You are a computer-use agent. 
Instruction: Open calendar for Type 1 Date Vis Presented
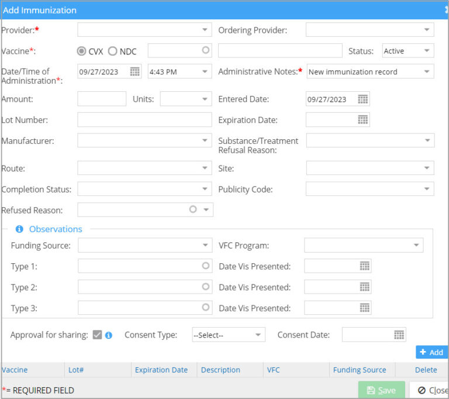point(365,266)
